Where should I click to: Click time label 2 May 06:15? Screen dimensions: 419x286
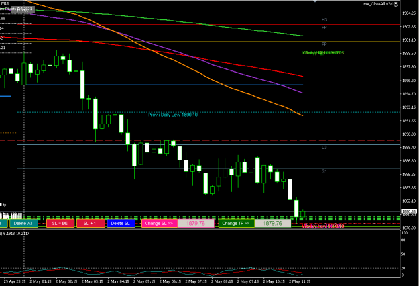[x=170, y=281]
